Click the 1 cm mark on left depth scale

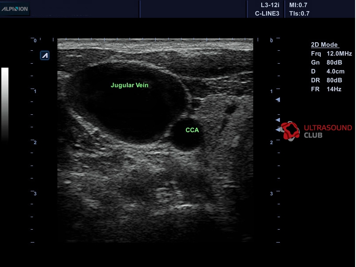[35, 91]
